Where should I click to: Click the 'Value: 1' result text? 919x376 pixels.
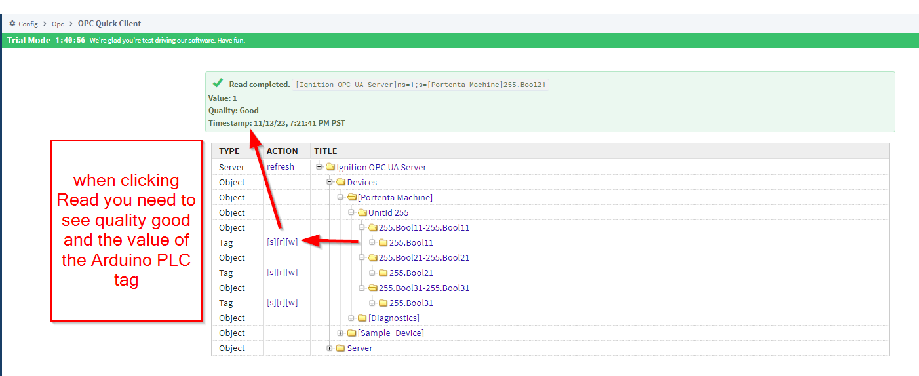223,98
